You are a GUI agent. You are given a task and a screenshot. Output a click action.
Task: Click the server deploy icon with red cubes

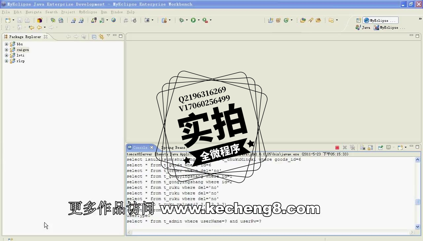(x=94, y=20)
